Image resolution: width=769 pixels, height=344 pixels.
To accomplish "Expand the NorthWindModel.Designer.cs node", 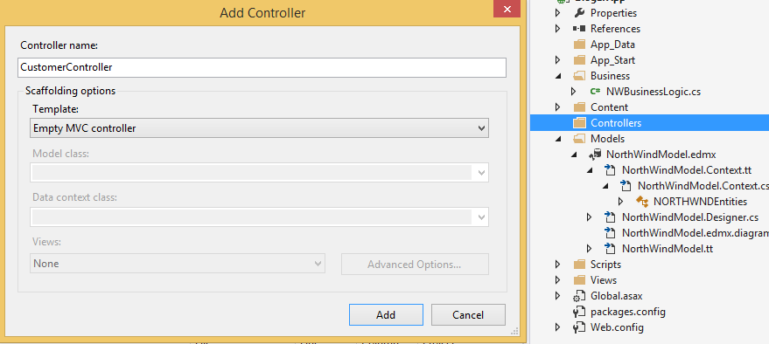I will click(x=590, y=217).
